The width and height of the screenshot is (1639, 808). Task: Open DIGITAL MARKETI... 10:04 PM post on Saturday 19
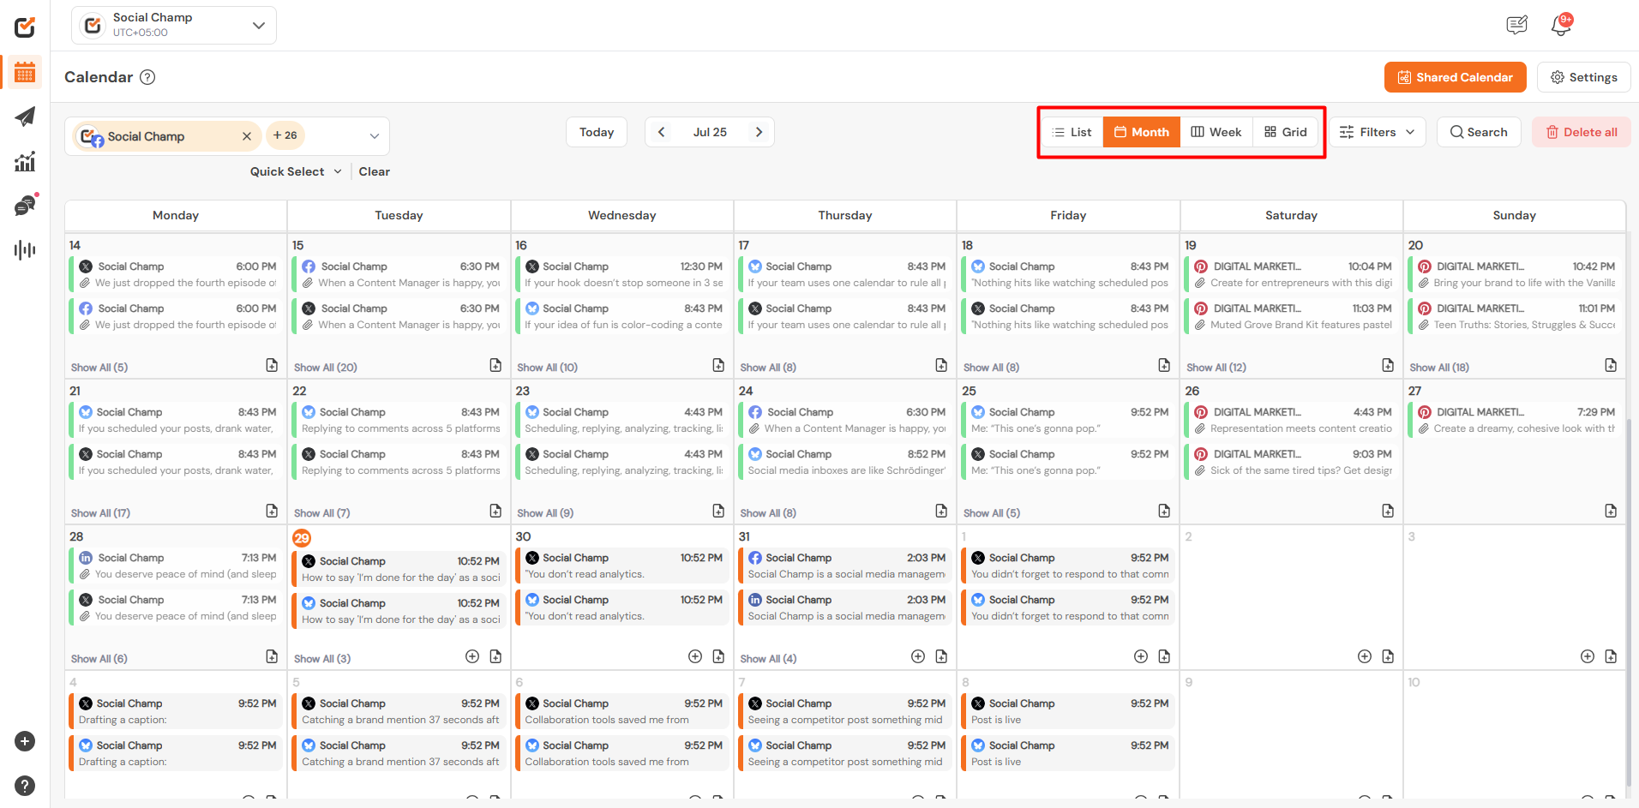coord(1292,274)
